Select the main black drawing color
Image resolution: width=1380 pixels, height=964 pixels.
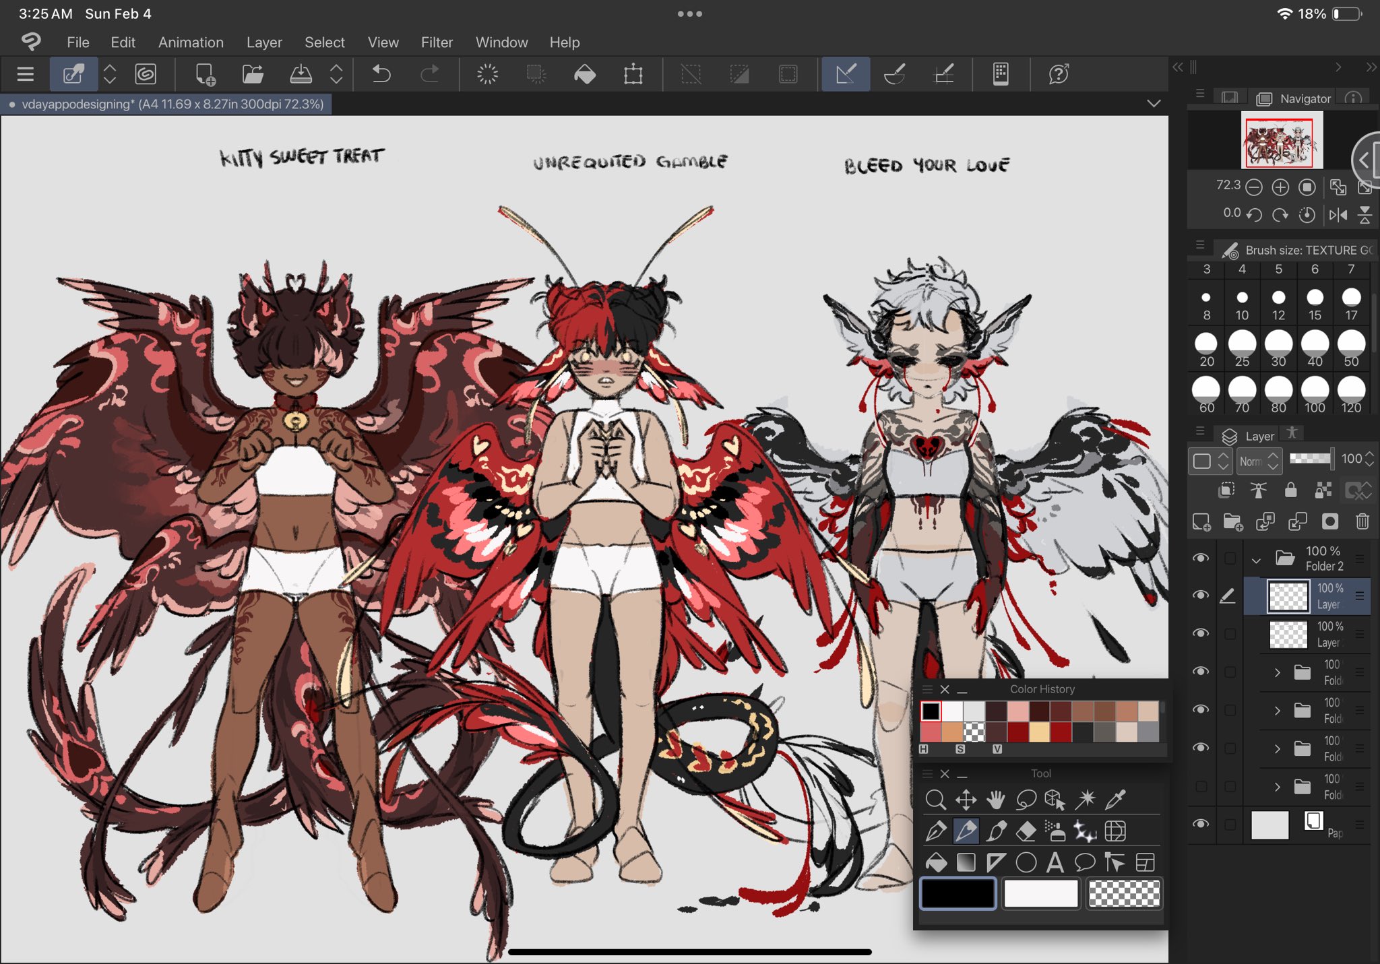point(958,894)
